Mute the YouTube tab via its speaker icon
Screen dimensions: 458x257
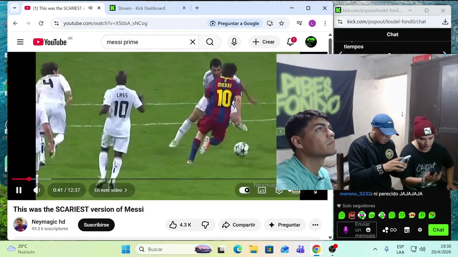point(90,8)
